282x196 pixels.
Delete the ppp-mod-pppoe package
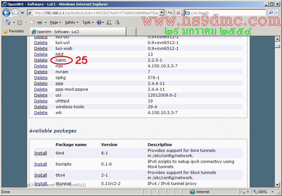tap(41, 89)
